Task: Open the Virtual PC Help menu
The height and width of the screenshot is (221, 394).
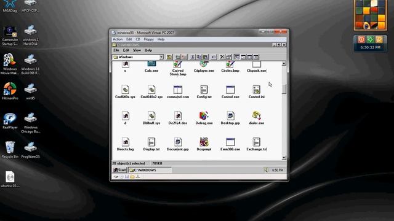Action: pyautogui.click(x=161, y=39)
